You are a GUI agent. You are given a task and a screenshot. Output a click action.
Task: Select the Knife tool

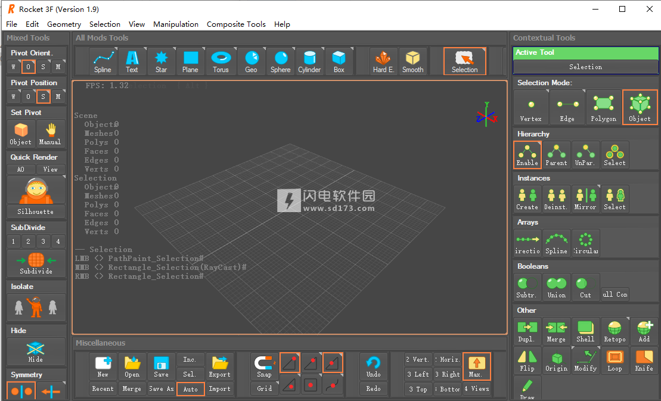644,360
